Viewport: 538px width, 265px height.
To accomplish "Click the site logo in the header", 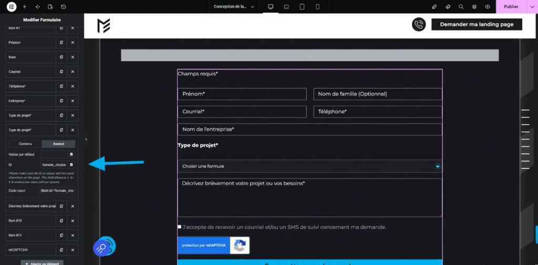I will click(104, 26).
